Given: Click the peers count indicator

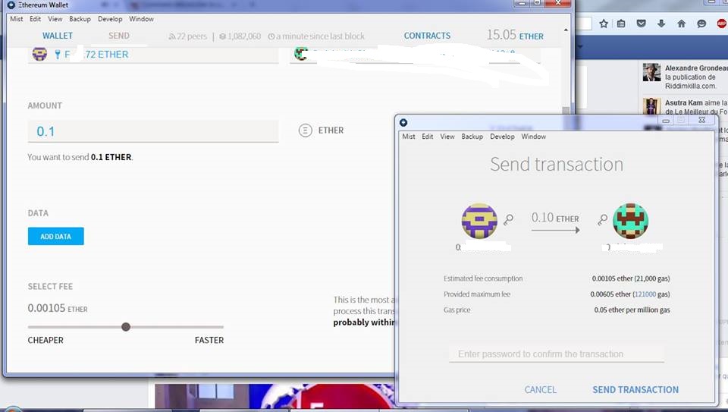Looking at the screenshot, I should (187, 36).
